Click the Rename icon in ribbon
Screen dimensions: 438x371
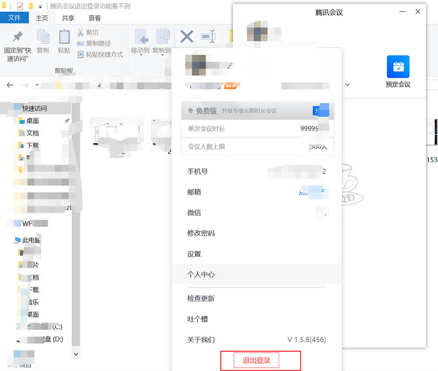tap(208, 37)
